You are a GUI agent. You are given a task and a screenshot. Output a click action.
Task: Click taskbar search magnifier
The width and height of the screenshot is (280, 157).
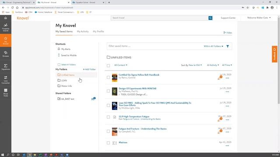click(8, 155)
